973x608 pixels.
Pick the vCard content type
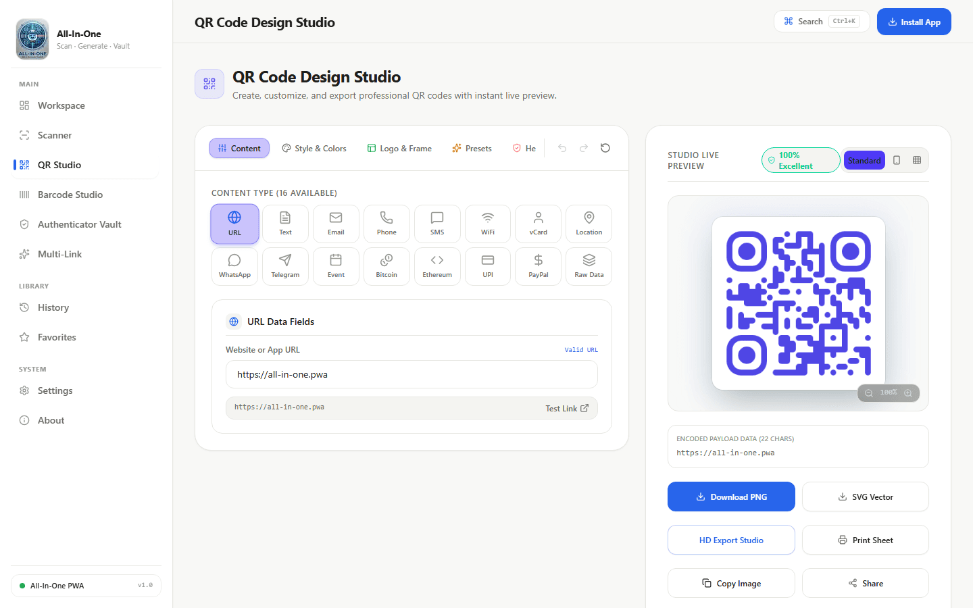pyautogui.click(x=539, y=224)
